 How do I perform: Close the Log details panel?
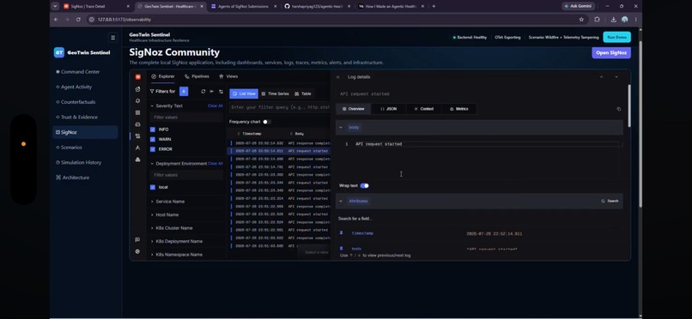[x=338, y=77]
